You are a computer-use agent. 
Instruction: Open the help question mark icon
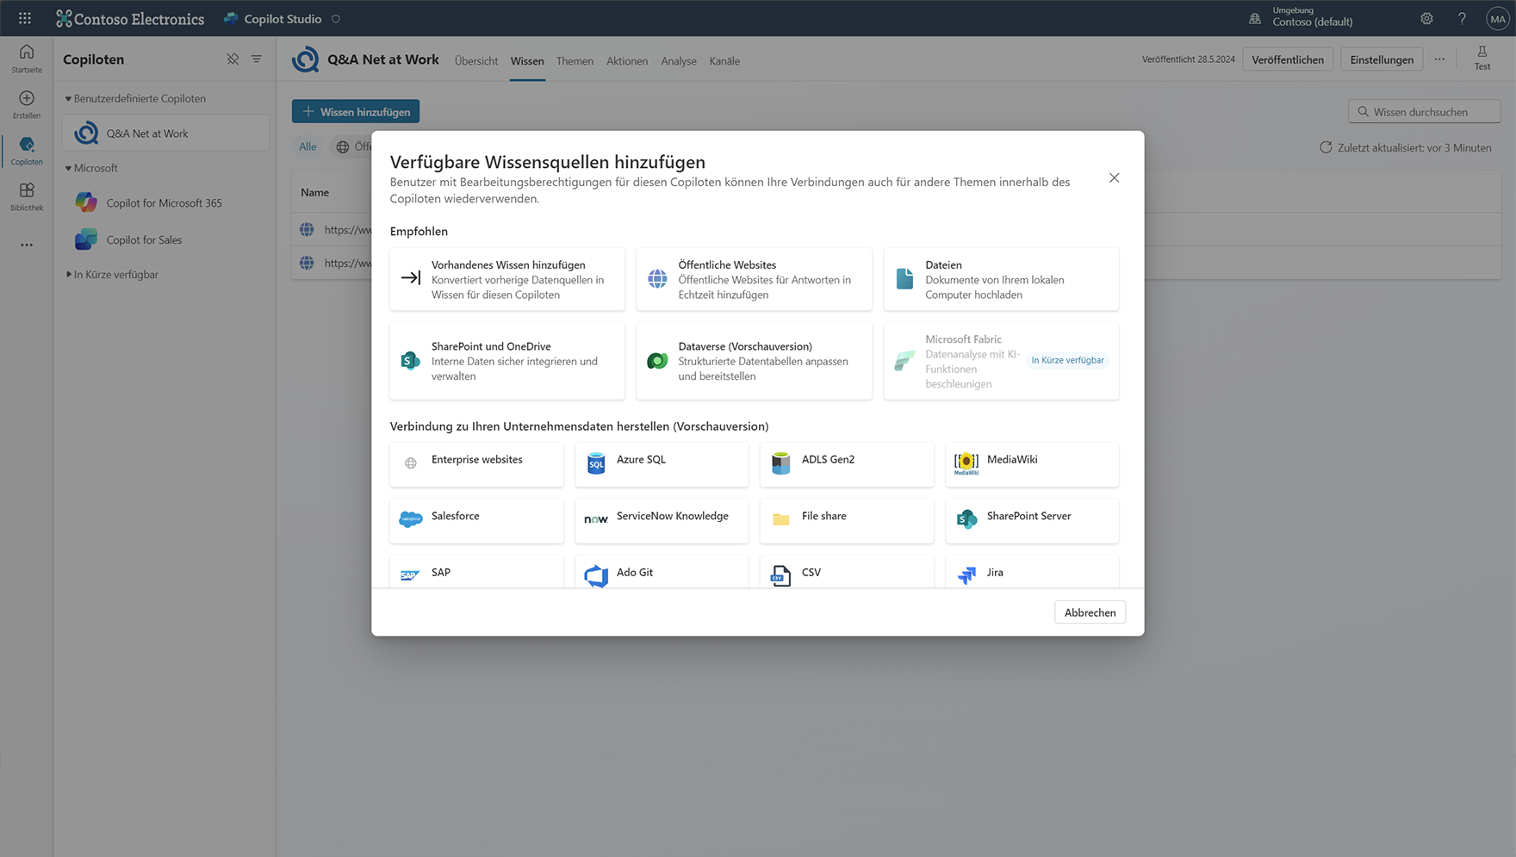click(x=1462, y=18)
